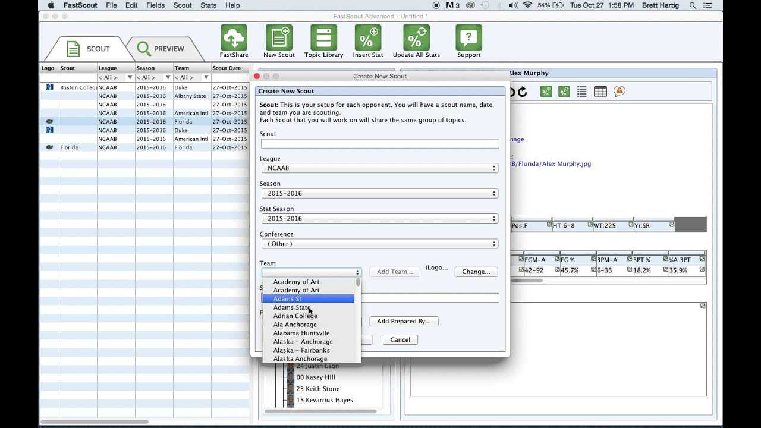
Task: Click the volume icon in menu bar
Action: pyautogui.click(x=512, y=5)
